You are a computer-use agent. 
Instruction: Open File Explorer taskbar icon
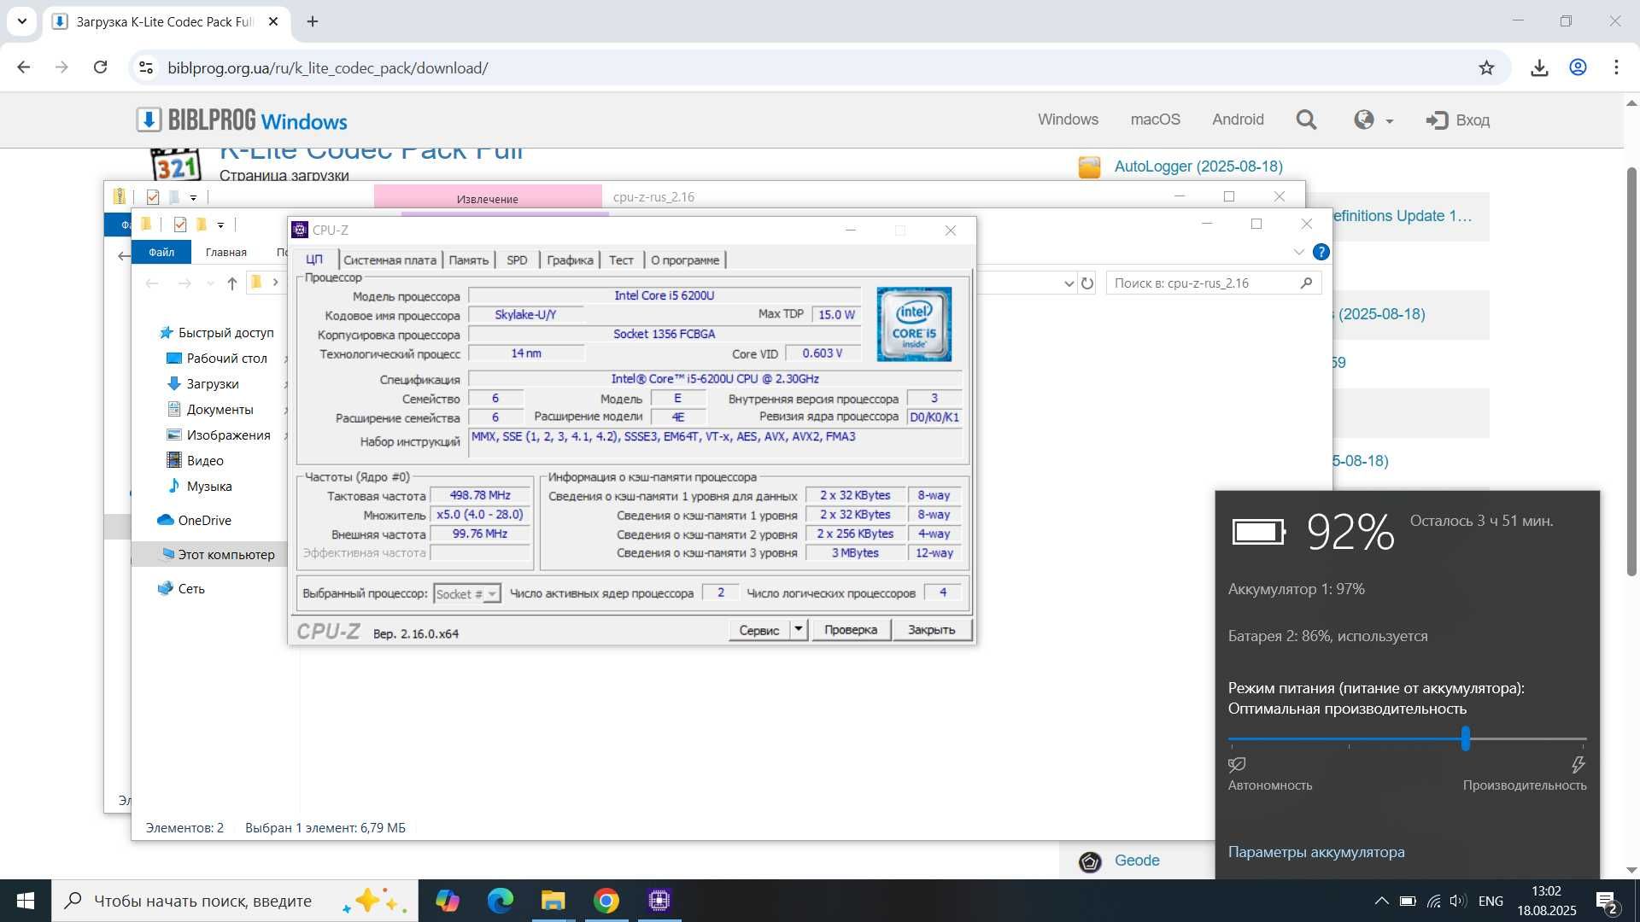pos(553,901)
